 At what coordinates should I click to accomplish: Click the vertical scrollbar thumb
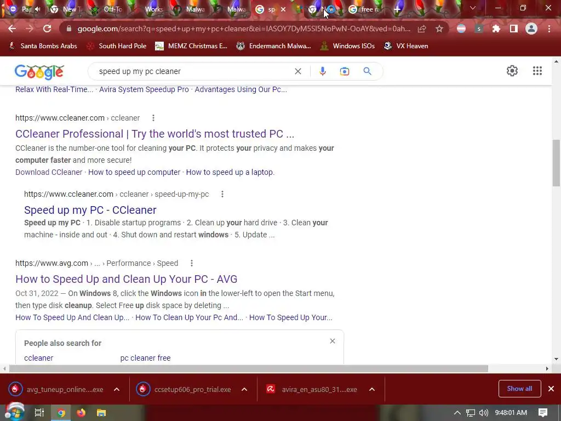[556, 163]
